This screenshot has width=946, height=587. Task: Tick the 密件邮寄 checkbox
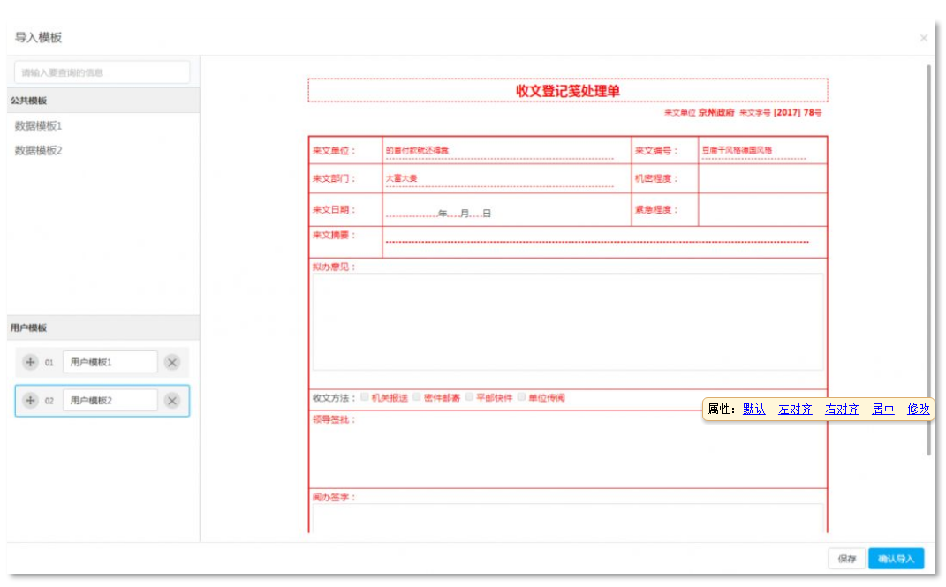[x=418, y=397]
